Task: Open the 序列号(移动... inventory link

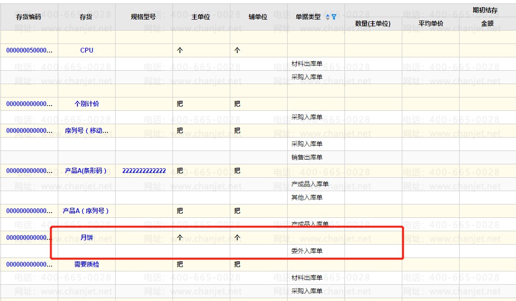Action: 86,130
